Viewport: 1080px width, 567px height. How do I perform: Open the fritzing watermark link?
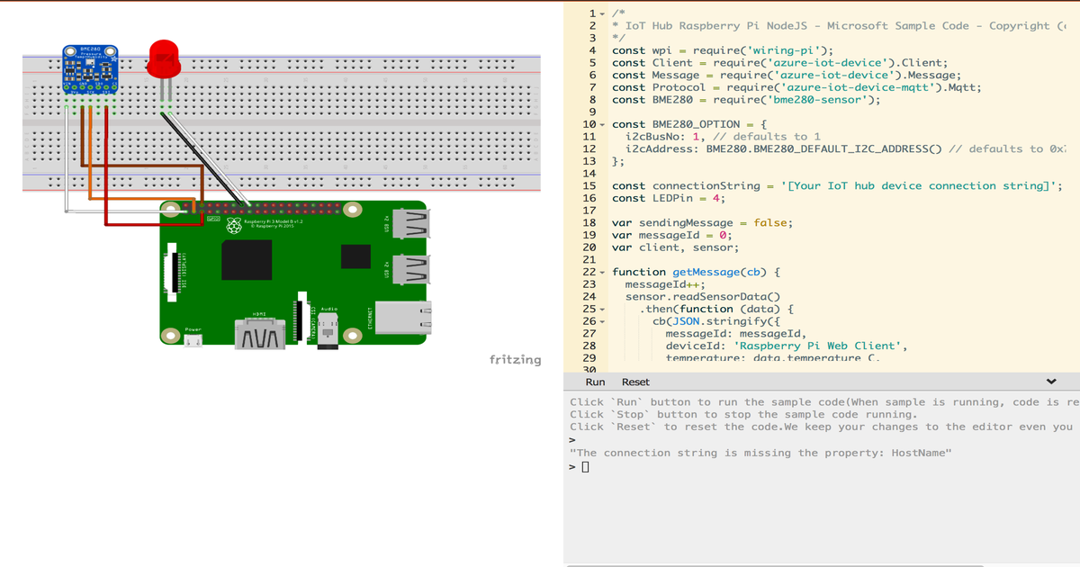(x=516, y=359)
